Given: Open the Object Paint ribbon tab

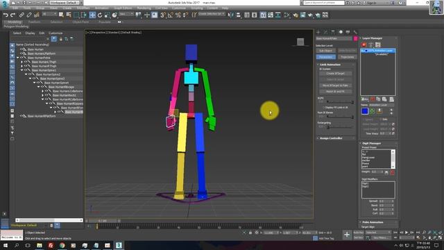Looking at the screenshot, I should coord(80,22).
